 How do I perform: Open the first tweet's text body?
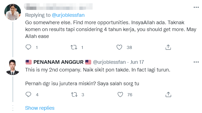click(111, 29)
